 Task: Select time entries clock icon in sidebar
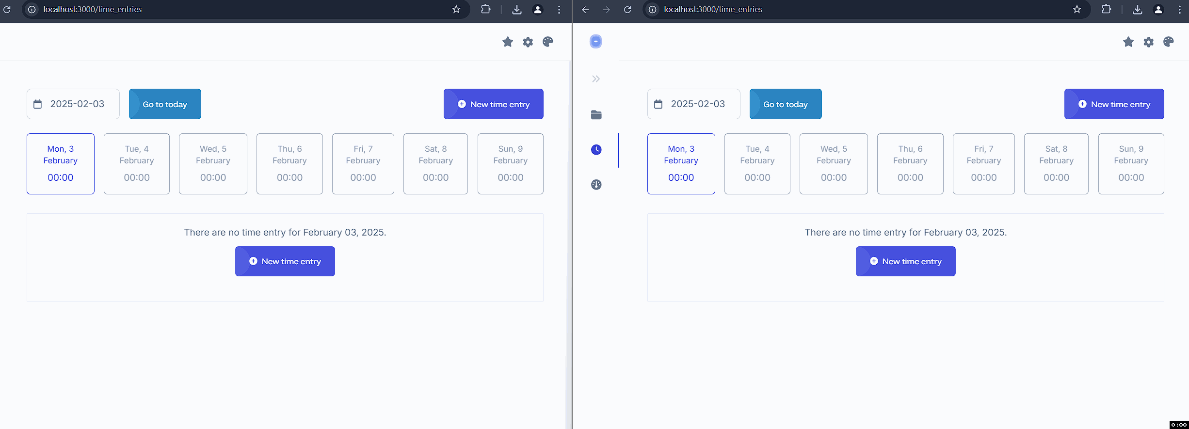tap(596, 150)
